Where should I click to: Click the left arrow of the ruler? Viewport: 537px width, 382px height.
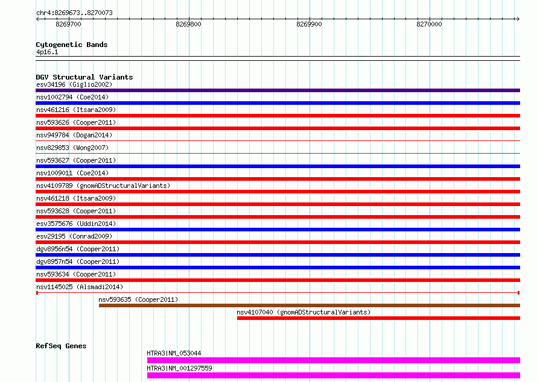click(x=38, y=19)
